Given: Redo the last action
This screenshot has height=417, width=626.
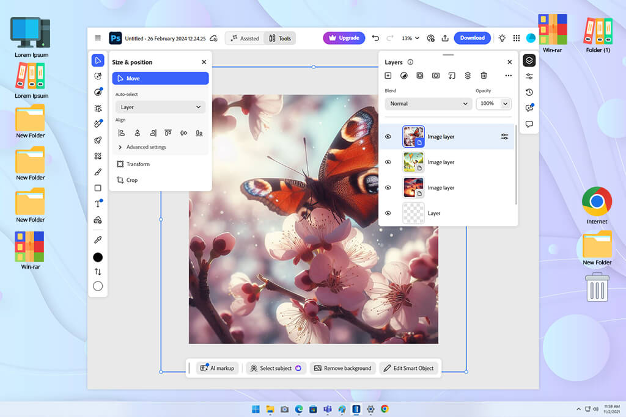Looking at the screenshot, I should click(390, 38).
